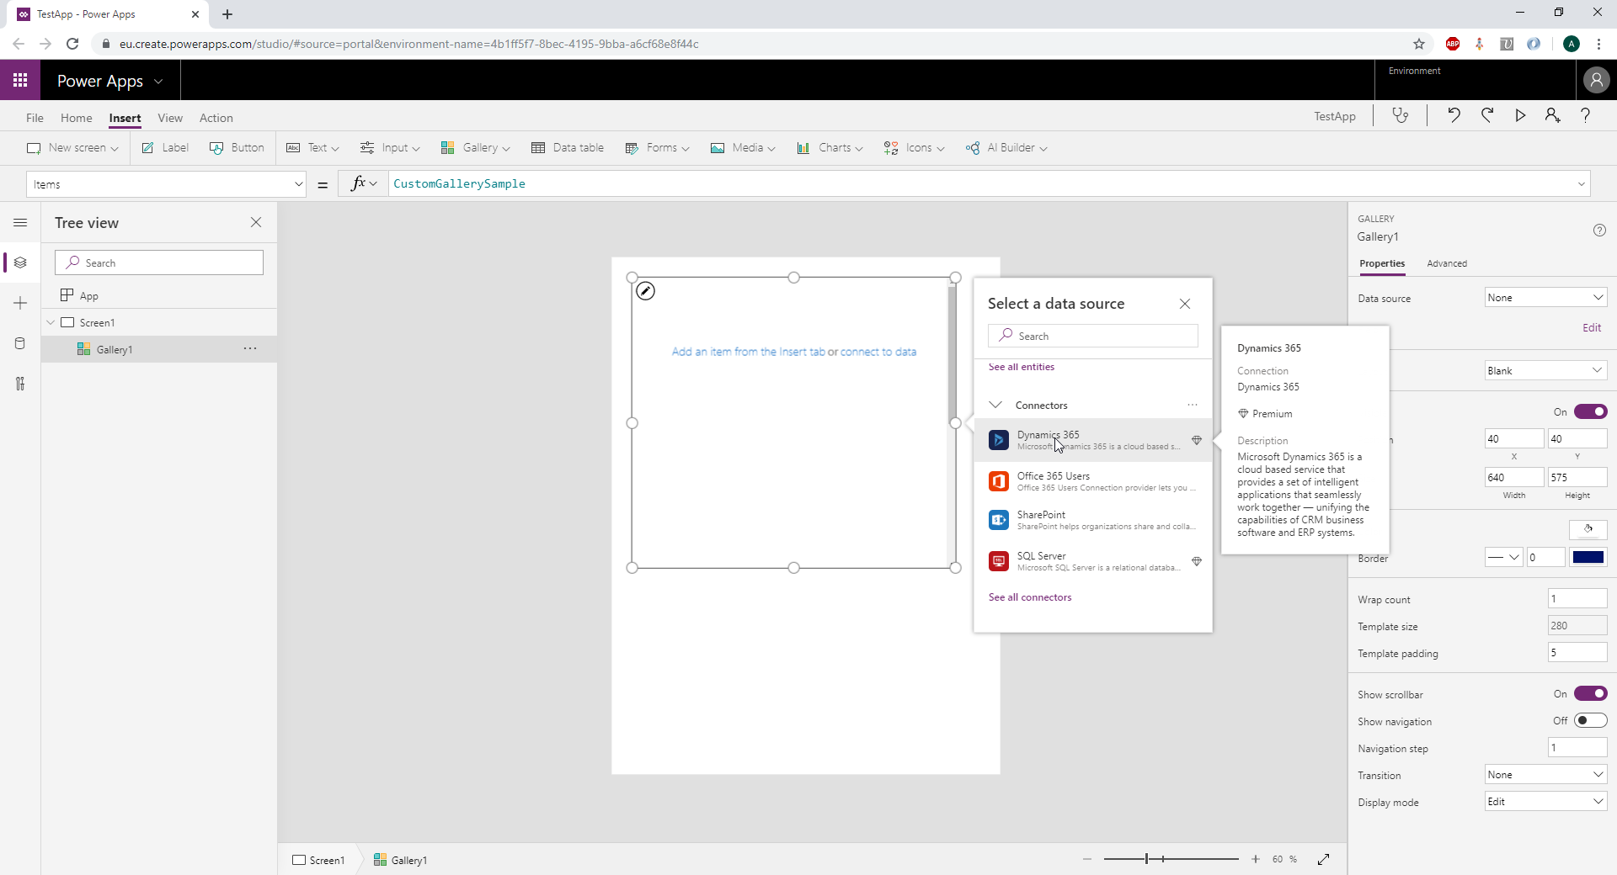Toggle the Show navigation switch on
The image size is (1617, 875).
(1590, 720)
